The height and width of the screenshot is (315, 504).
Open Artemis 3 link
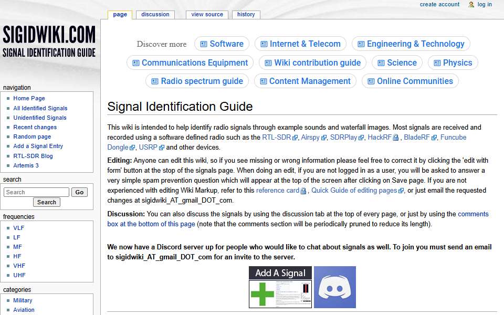26,165
